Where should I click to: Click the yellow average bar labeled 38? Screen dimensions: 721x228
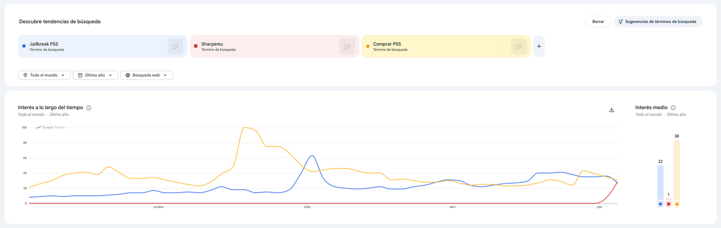pos(677,170)
